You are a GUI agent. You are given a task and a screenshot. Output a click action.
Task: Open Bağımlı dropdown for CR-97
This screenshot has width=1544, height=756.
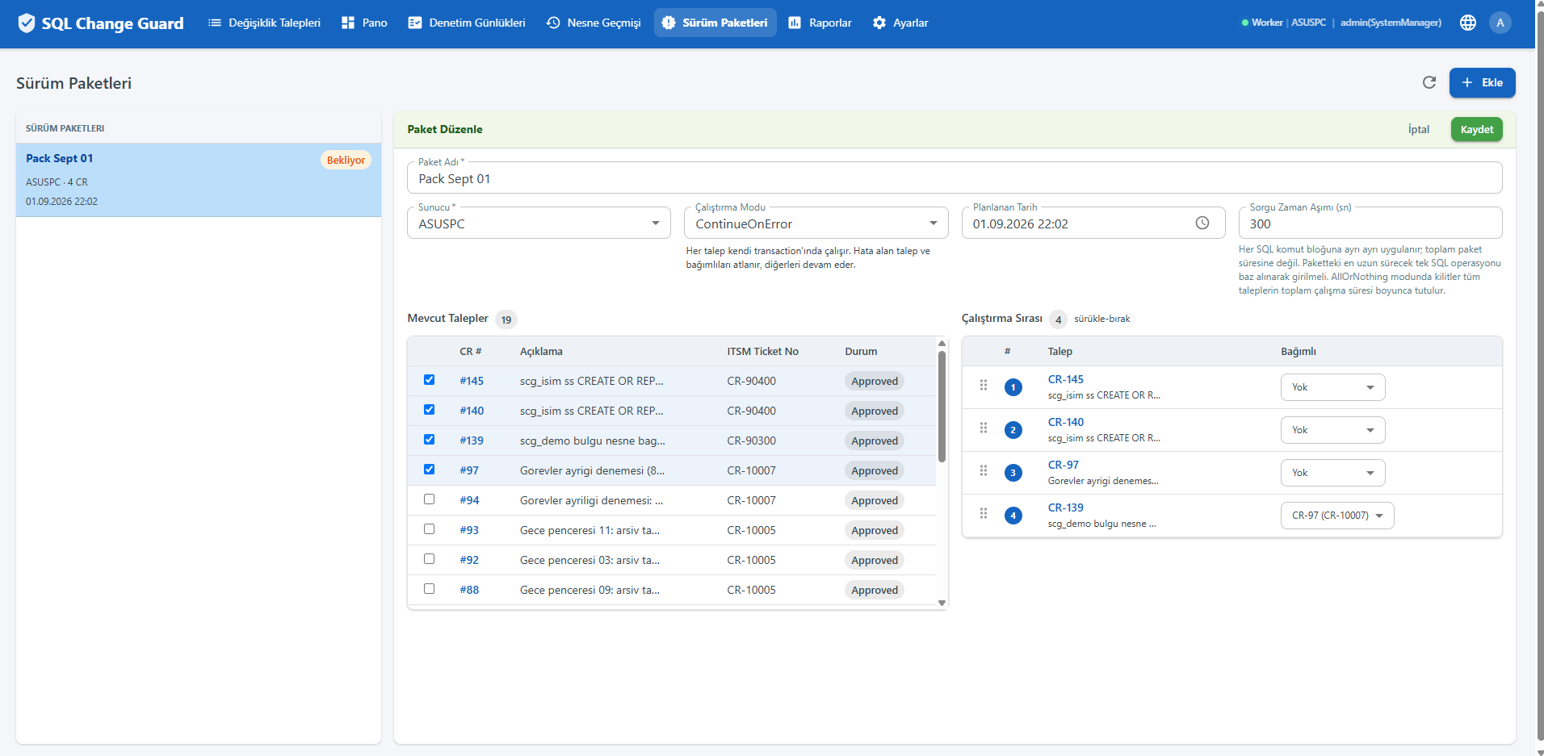click(1332, 473)
